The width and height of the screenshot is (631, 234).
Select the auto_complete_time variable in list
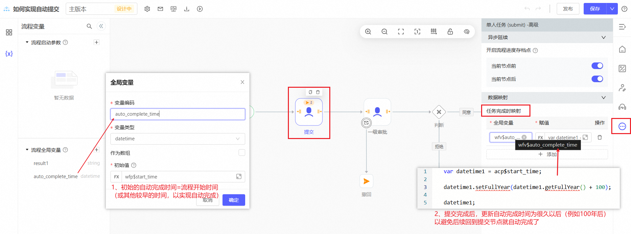56,176
